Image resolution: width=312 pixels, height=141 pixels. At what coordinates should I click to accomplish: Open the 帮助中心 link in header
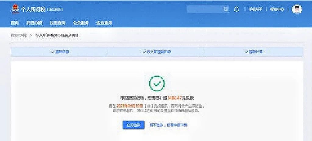tap(277, 9)
